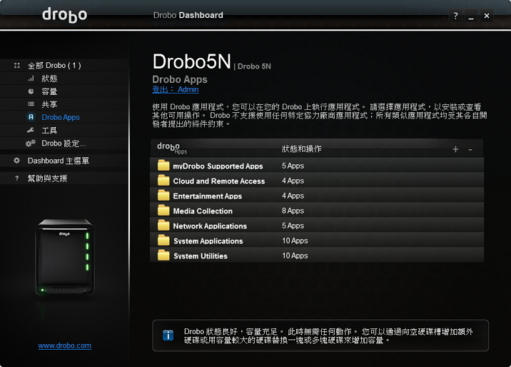
Task: Expand all app categories with plus button
Action: coord(455,149)
